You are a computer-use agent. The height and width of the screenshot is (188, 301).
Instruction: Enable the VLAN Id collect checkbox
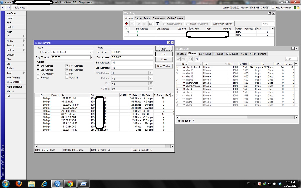point(67,78)
